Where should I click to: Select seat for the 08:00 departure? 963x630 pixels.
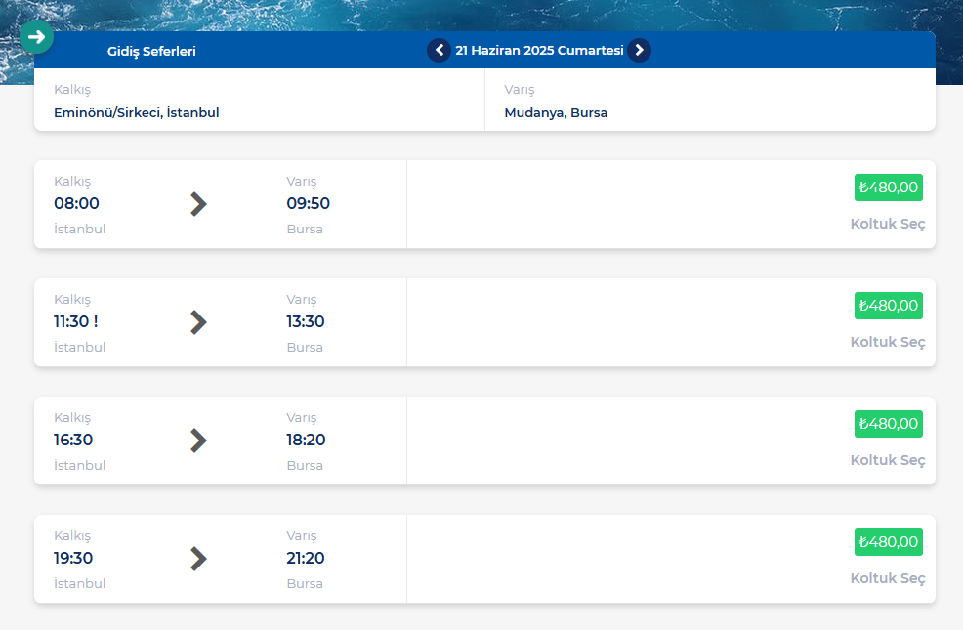pos(887,224)
